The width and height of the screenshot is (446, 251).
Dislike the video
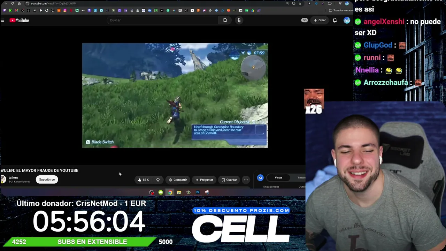tap(158, 180)
